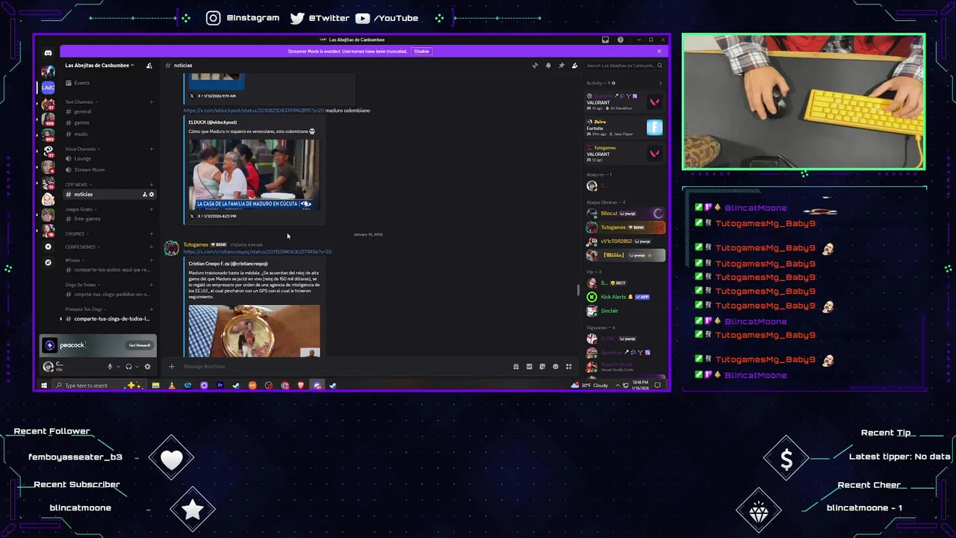Image resolution: width=956 pixels, height=538 pixels.
Task: Select the LAdC server icon
Action: pyautogui.click(x=48, y=87)
